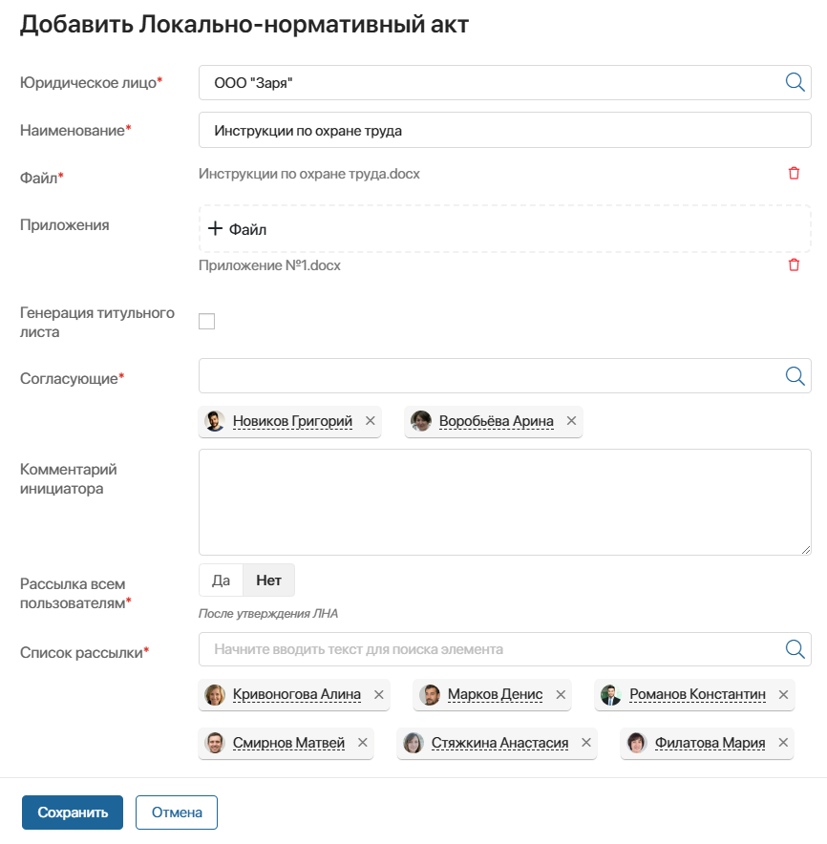Click the Сохранить button
Image resolution: width=827 pixels, height=844 pixels.
(x=72, y=812)
